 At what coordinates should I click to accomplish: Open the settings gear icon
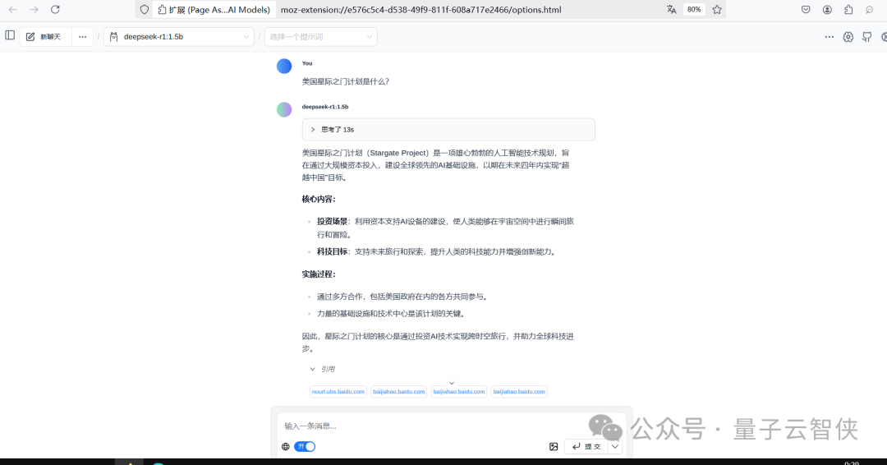tap(848, 37)
